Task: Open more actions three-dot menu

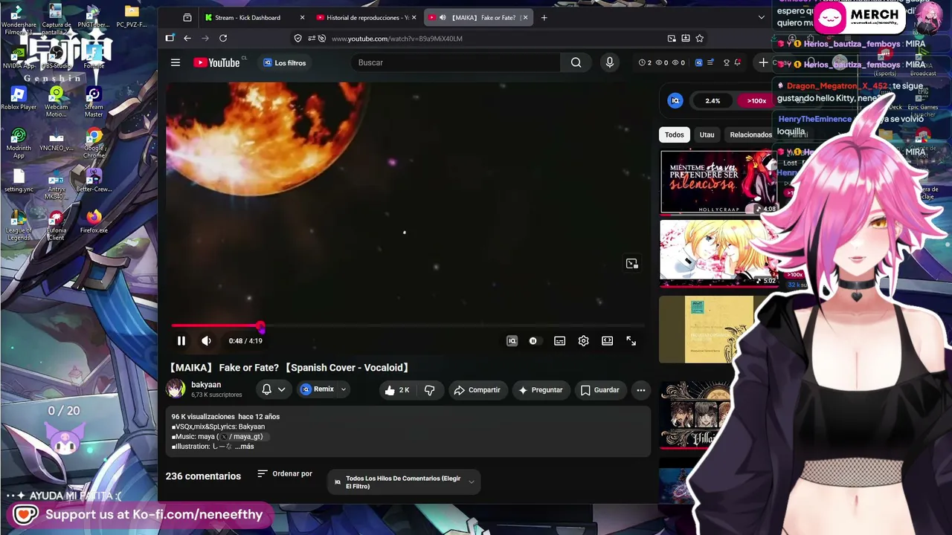Action: point(640,389)
